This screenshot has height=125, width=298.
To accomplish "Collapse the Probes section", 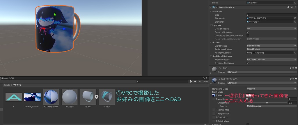I will pyautogui.click(x=211, y=42).
